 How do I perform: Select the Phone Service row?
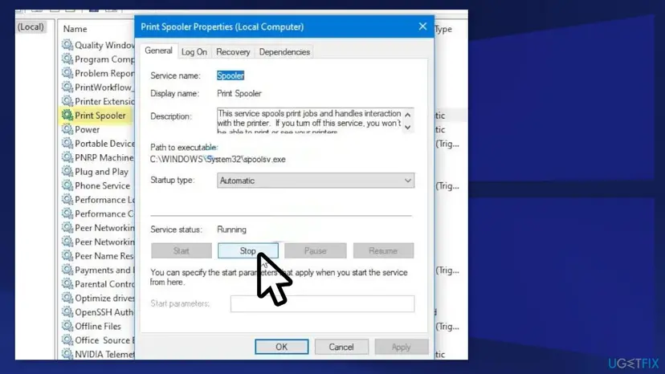[96, 185]
